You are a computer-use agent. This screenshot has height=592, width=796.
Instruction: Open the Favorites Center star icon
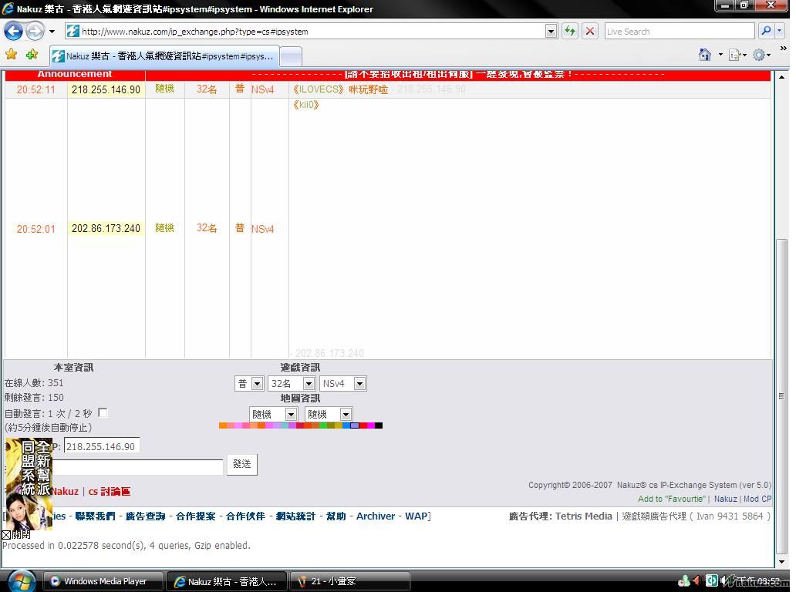pos(11,55)
